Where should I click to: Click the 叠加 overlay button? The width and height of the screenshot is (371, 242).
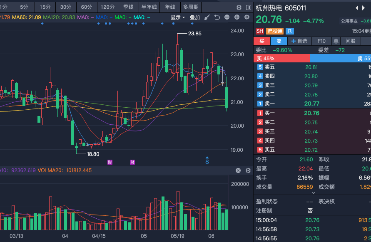pos(195,17)
